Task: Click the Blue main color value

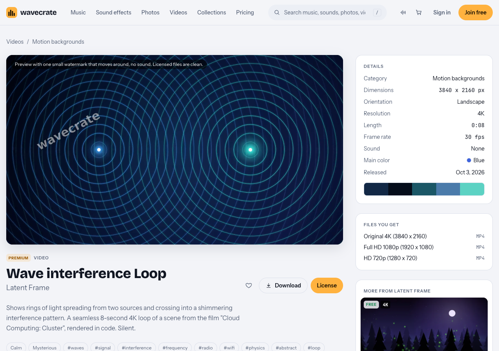Action: click(x=476, y=160)
